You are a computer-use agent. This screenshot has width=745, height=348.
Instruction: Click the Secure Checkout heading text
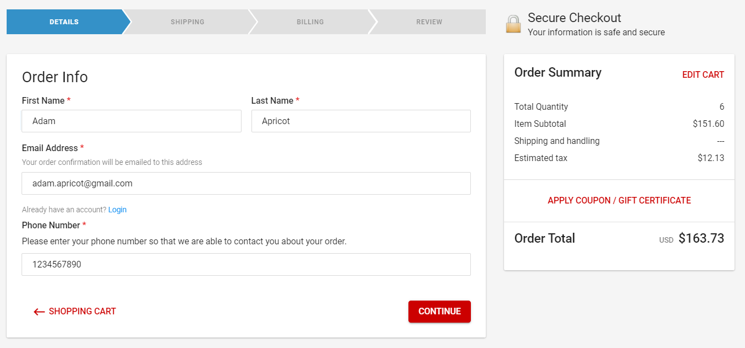[574, 18]
